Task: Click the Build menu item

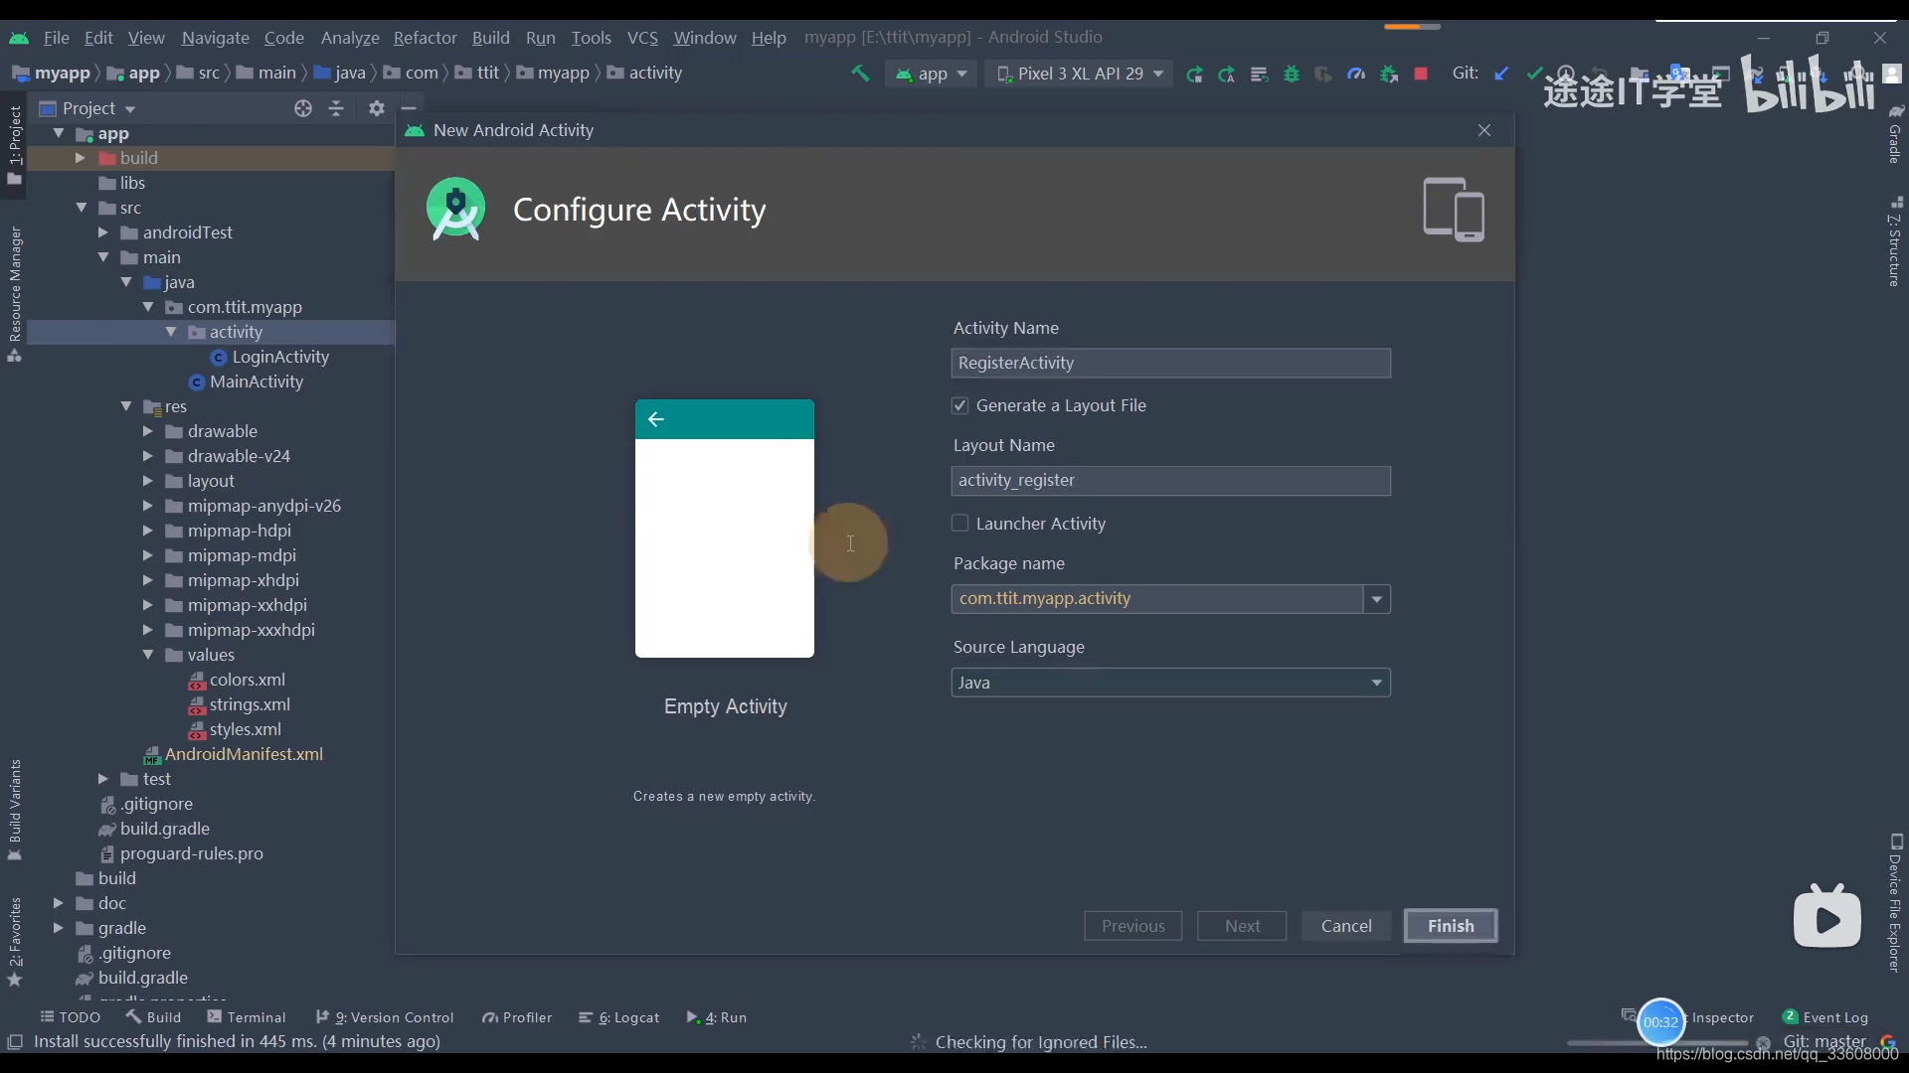Action: 490,36
